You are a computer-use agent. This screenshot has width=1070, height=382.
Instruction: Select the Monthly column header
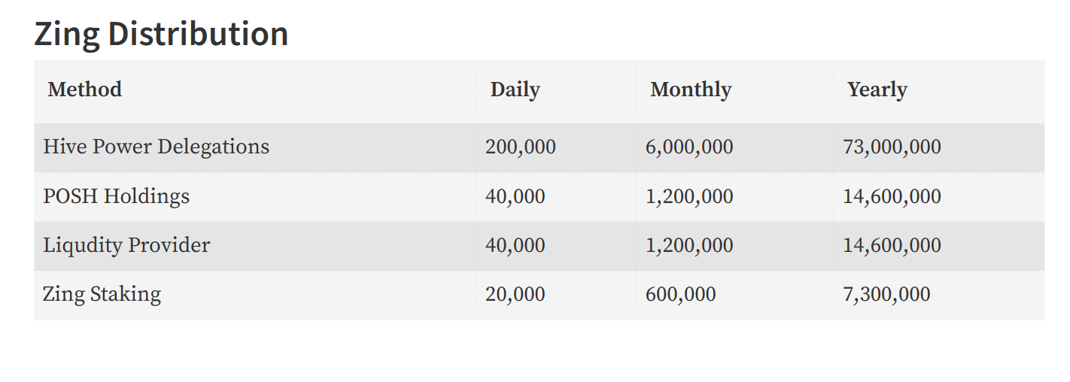tap(691, 89)
